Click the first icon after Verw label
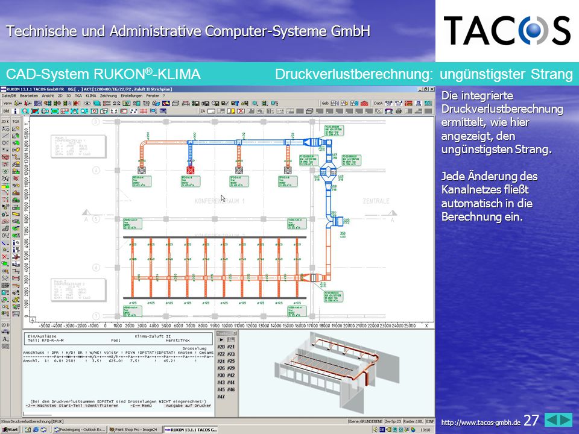 click(x=17, y=103)
